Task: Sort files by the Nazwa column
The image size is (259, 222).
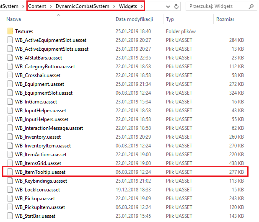Action: point(14,20)
